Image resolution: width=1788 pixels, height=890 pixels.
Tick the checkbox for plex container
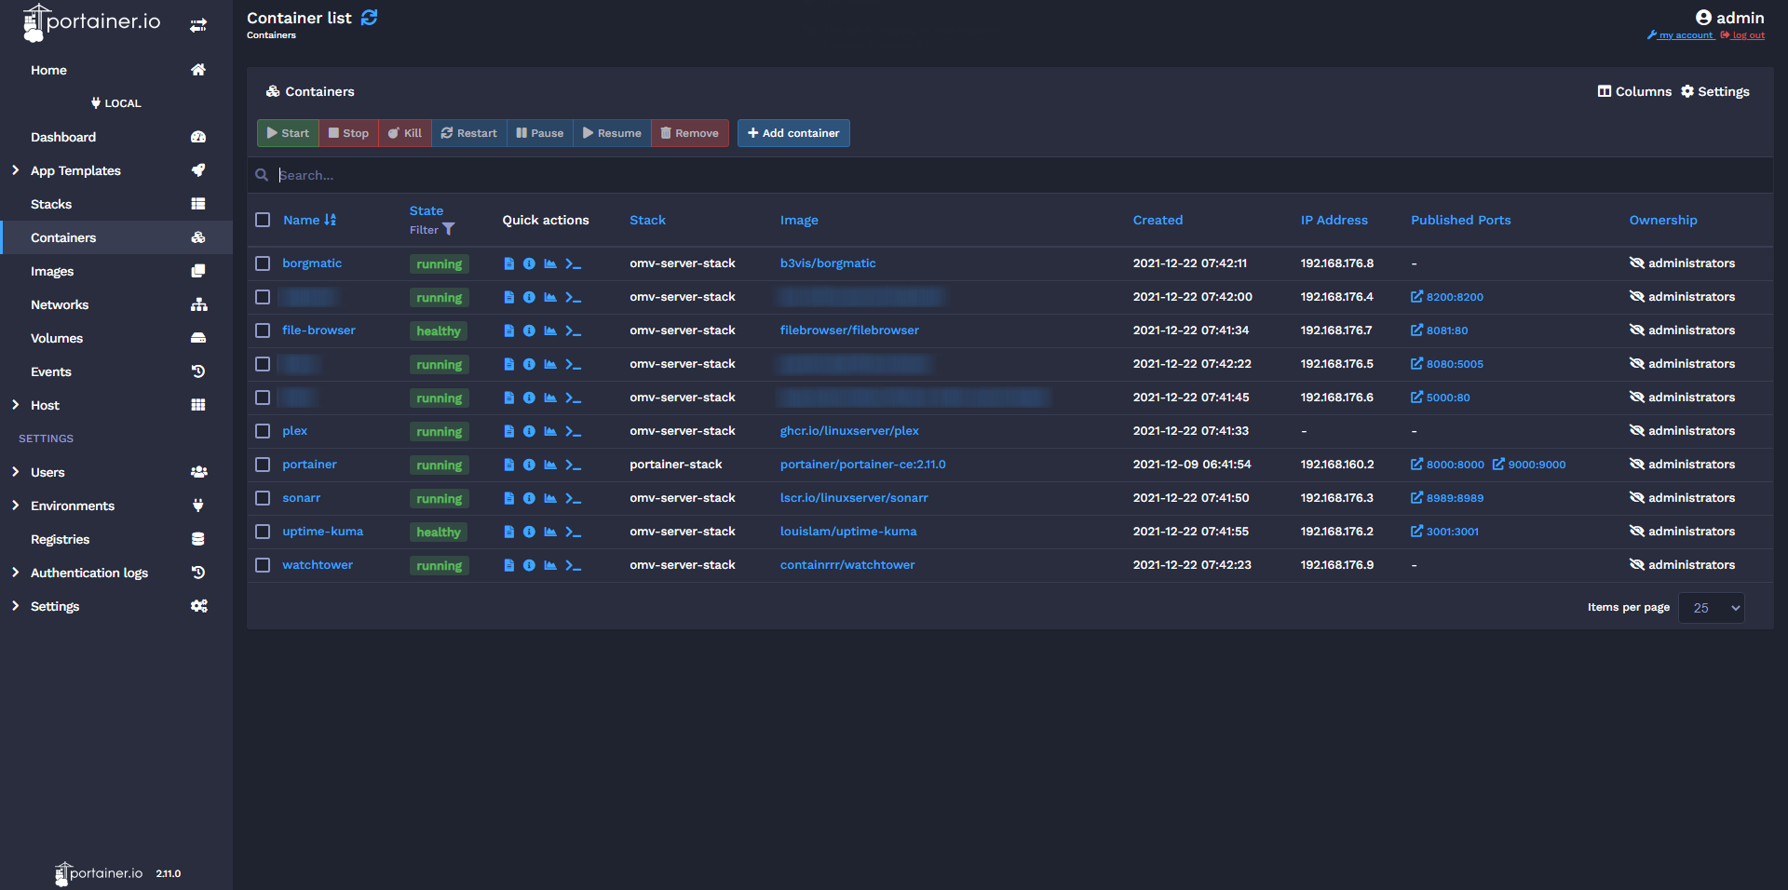[x=263, y=431]
